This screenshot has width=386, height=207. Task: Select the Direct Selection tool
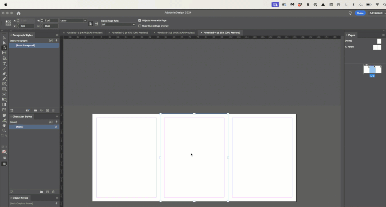[4, 43]
